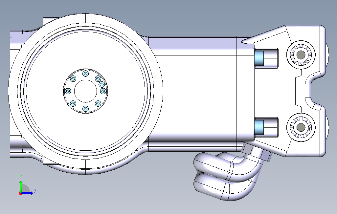Click the triad Z label
This screenshot has height=214, width=337.
coord(35,191)
